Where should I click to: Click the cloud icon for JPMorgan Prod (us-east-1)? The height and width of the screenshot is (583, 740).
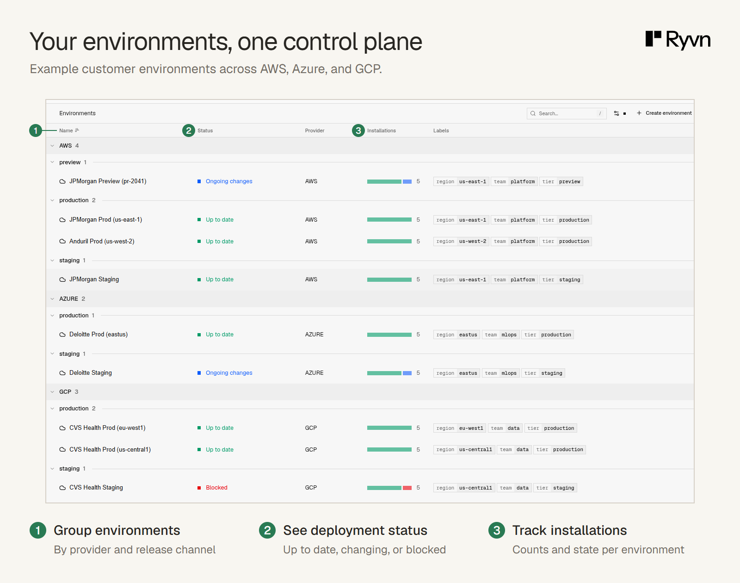point(62,220)
